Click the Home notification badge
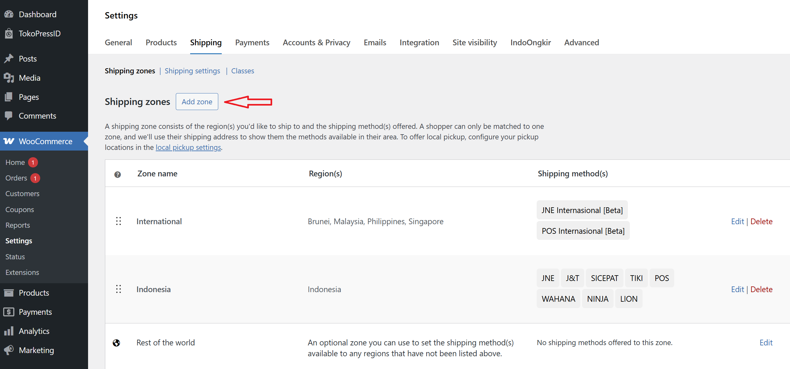 (33, 162)
